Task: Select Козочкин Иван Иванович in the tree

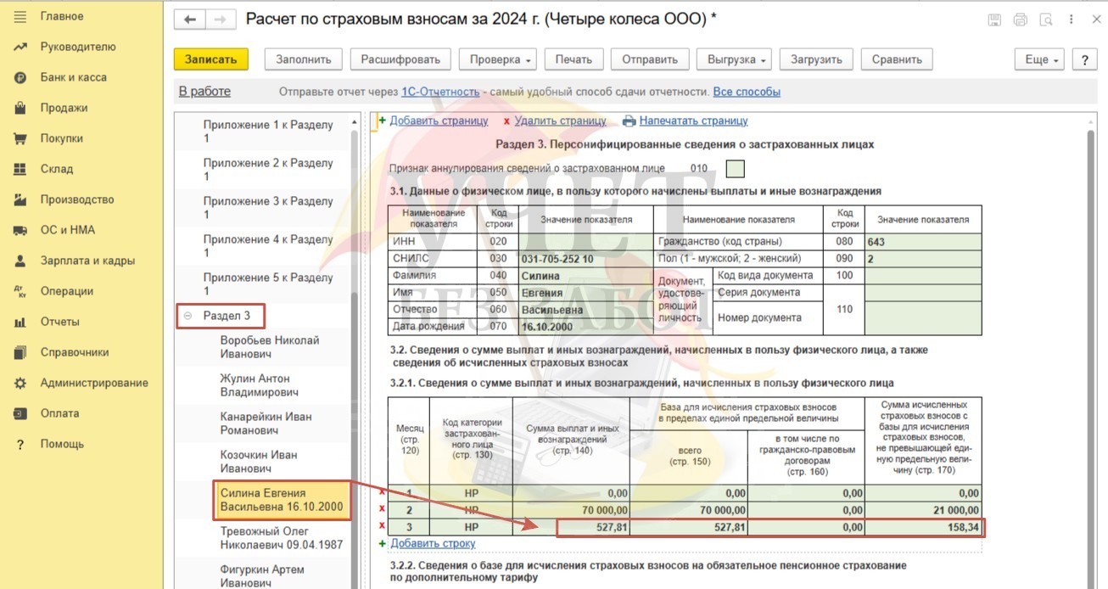Action: click(259, 462)
